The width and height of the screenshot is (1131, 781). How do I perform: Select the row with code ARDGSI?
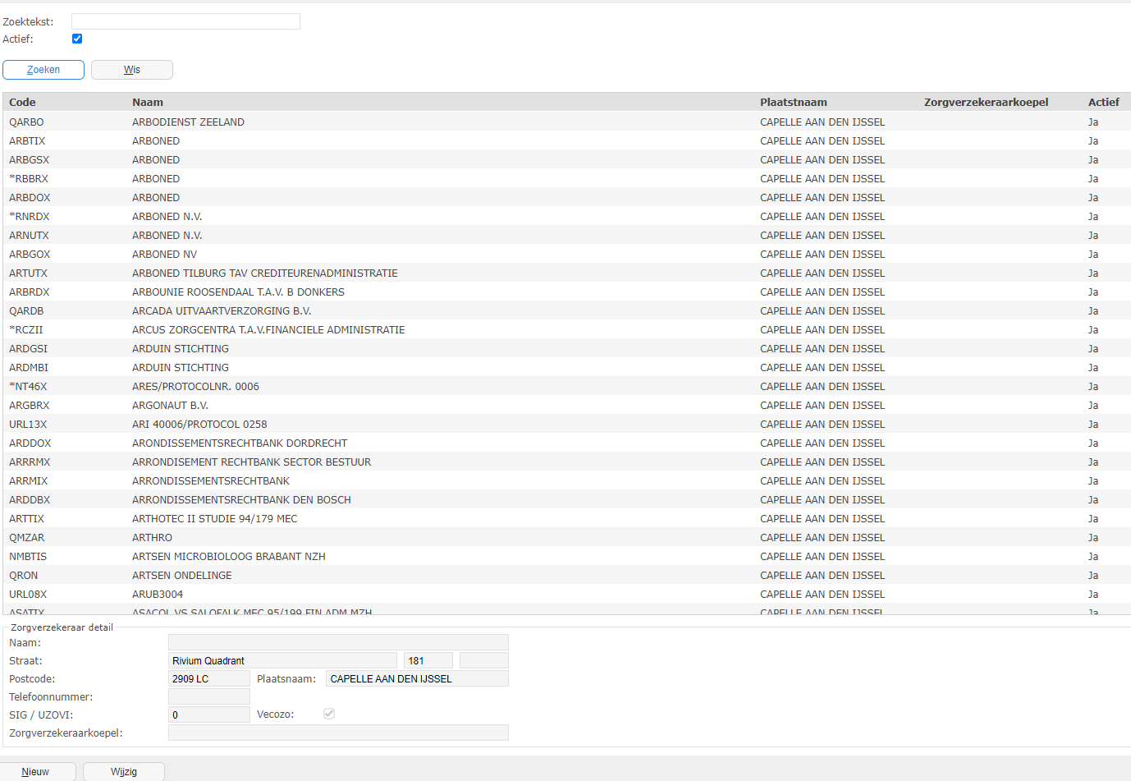[566, 348]
